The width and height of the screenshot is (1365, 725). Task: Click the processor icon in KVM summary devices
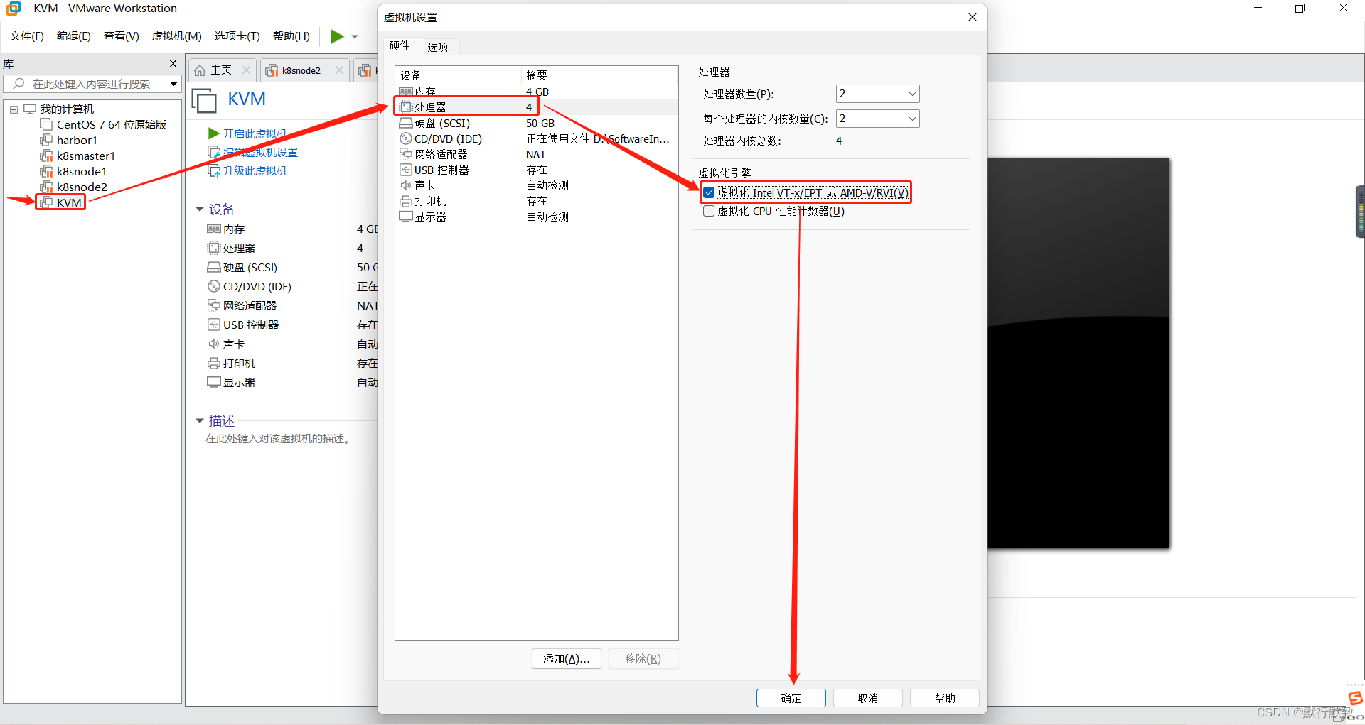[x=213, y=248]
